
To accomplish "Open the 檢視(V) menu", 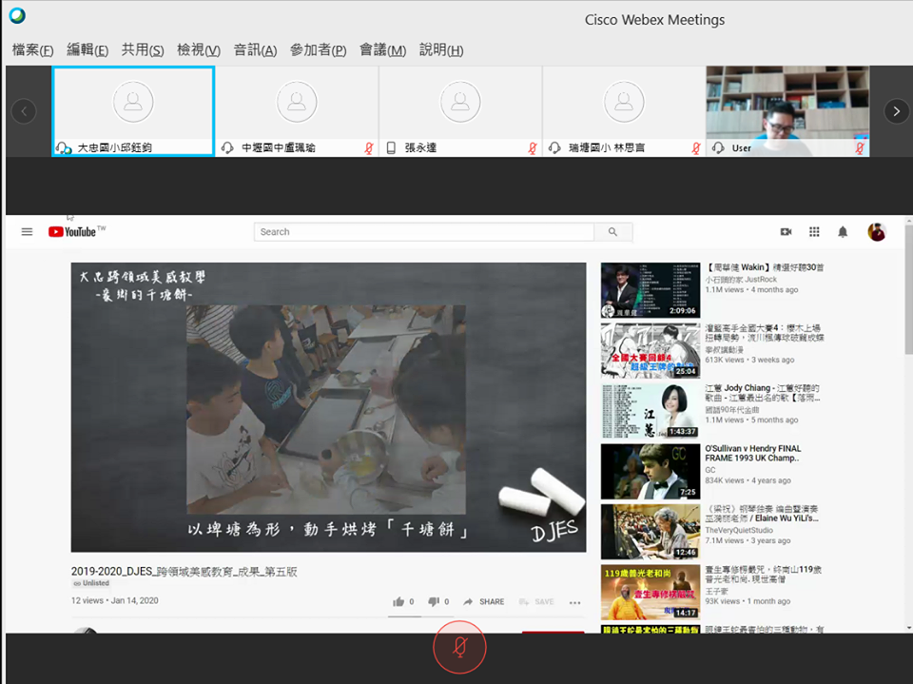I will pos(199,50).
